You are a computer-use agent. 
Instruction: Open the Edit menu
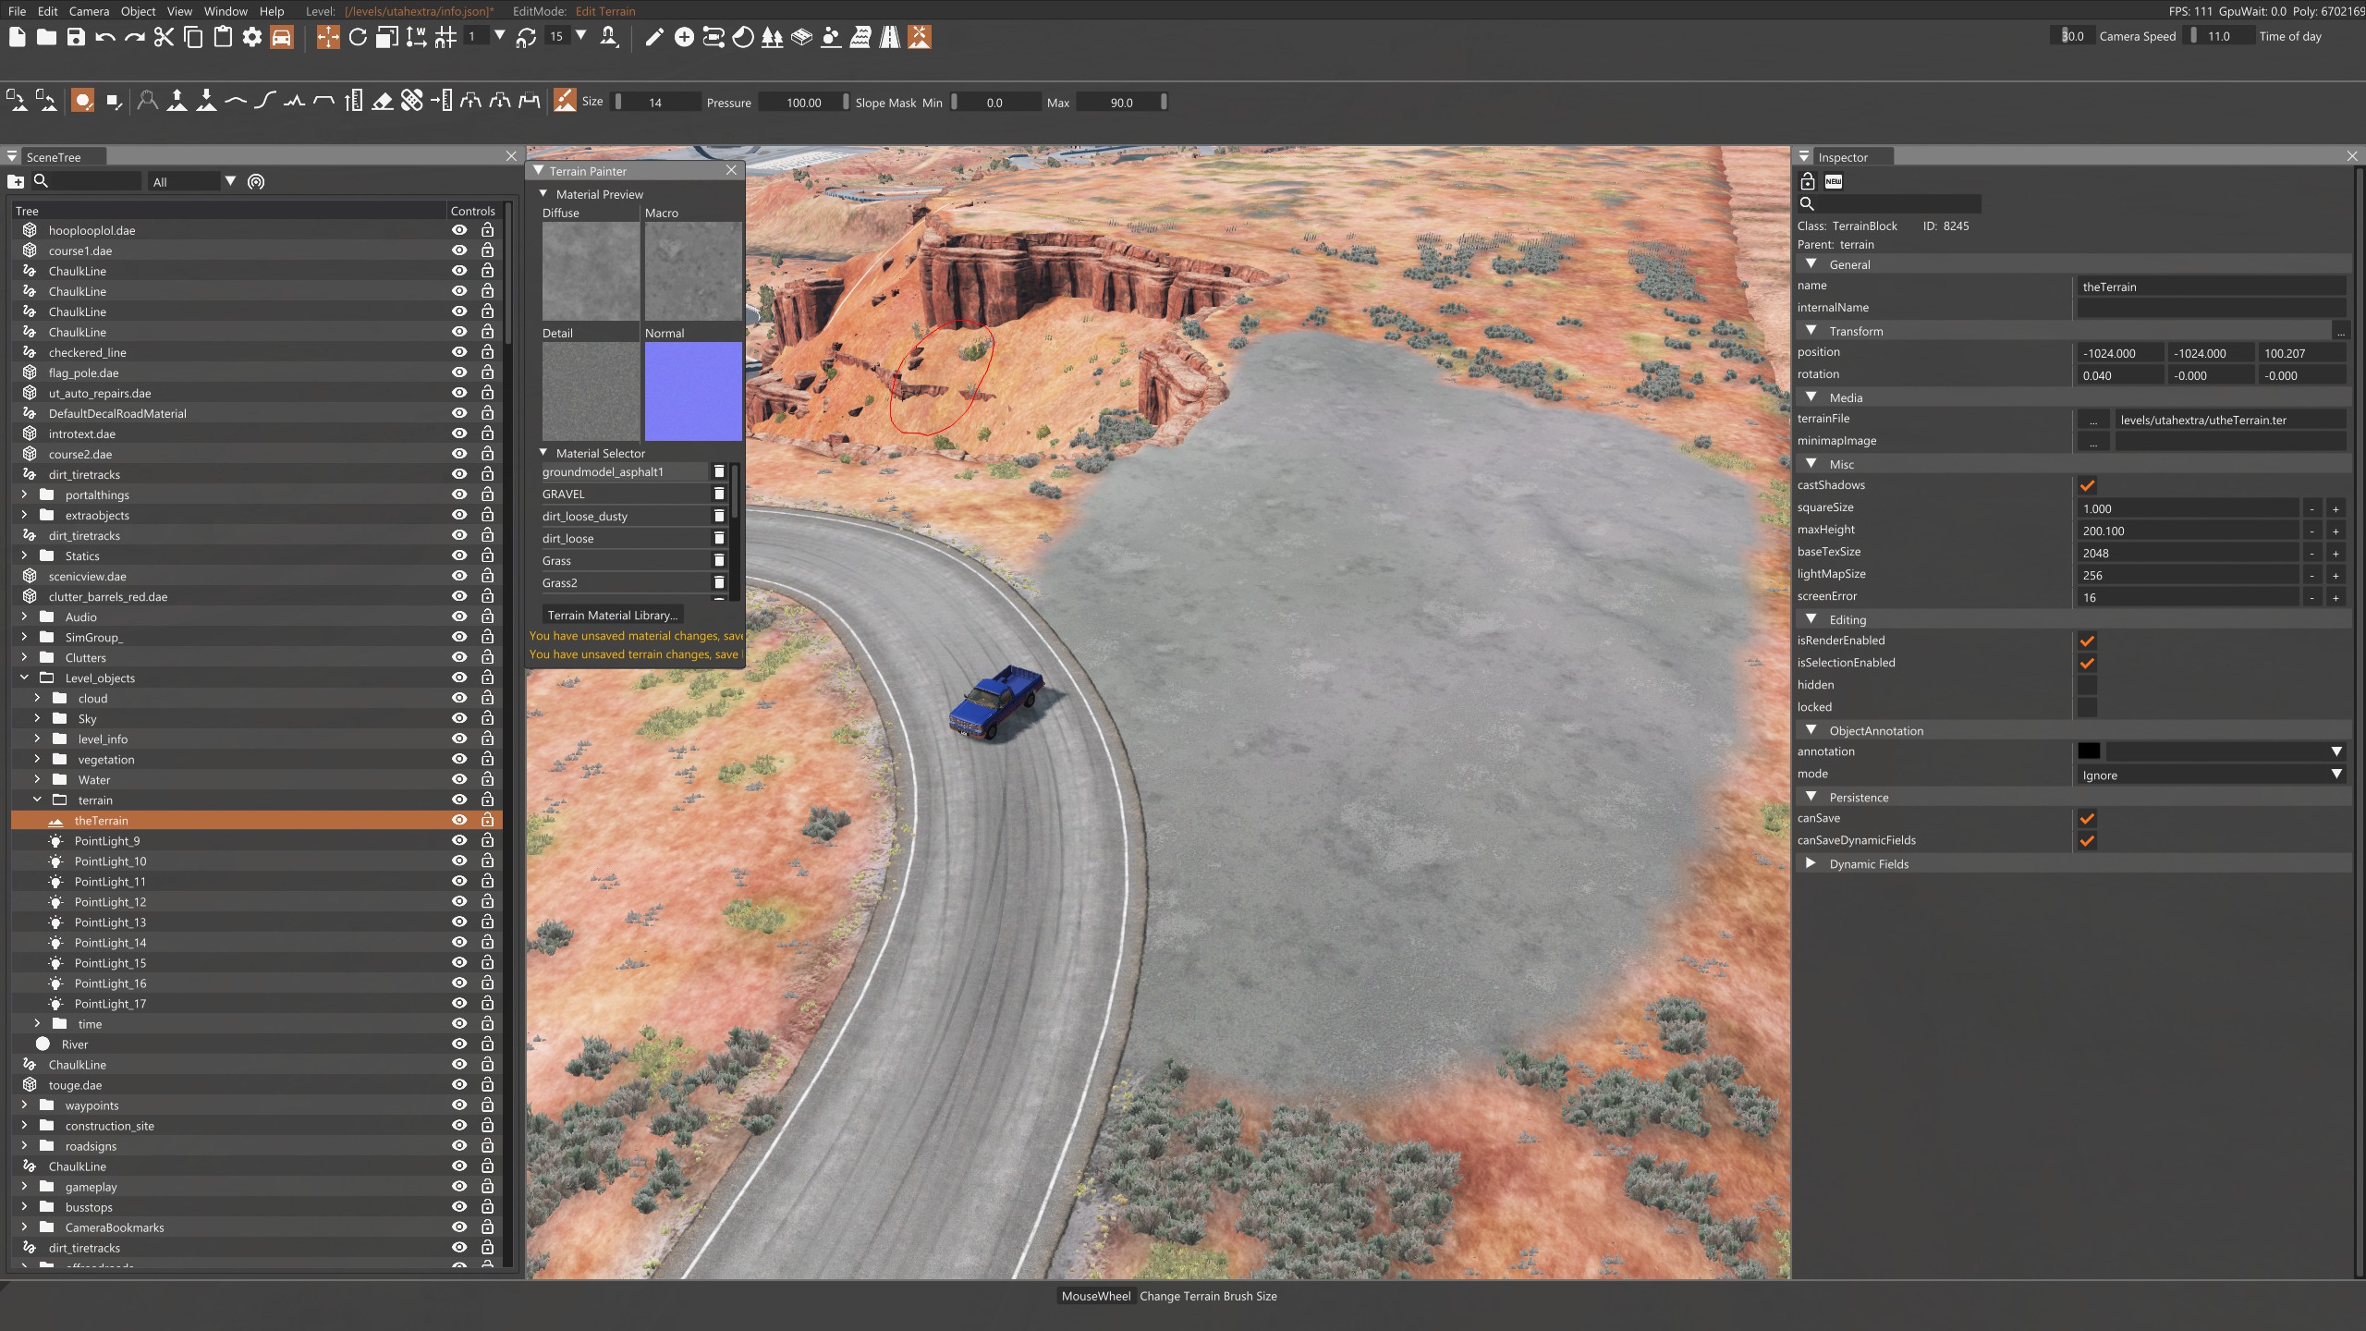coord(48,11)
